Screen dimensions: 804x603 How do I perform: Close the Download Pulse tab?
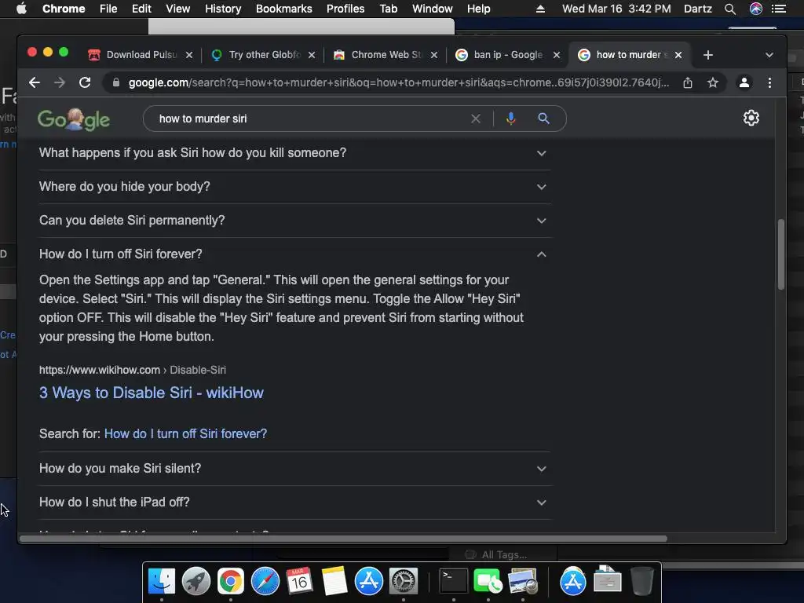click(x=189, y=55)
